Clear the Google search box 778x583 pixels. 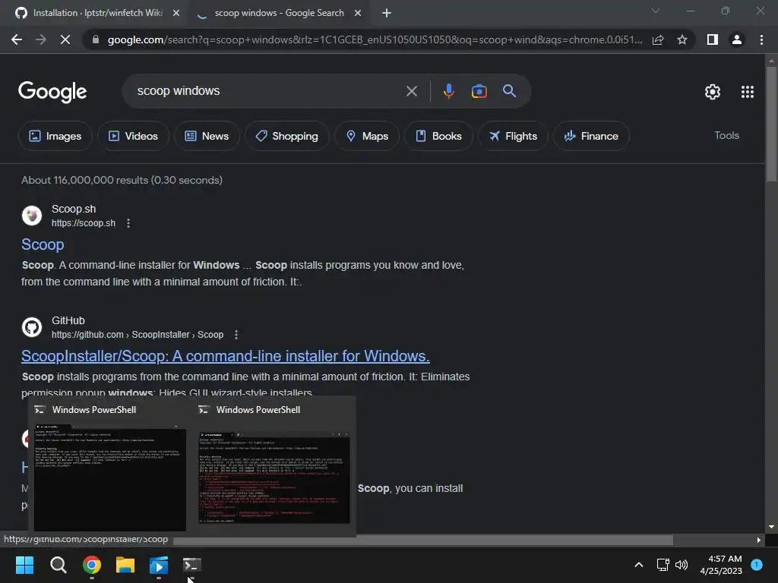(411, 91)
